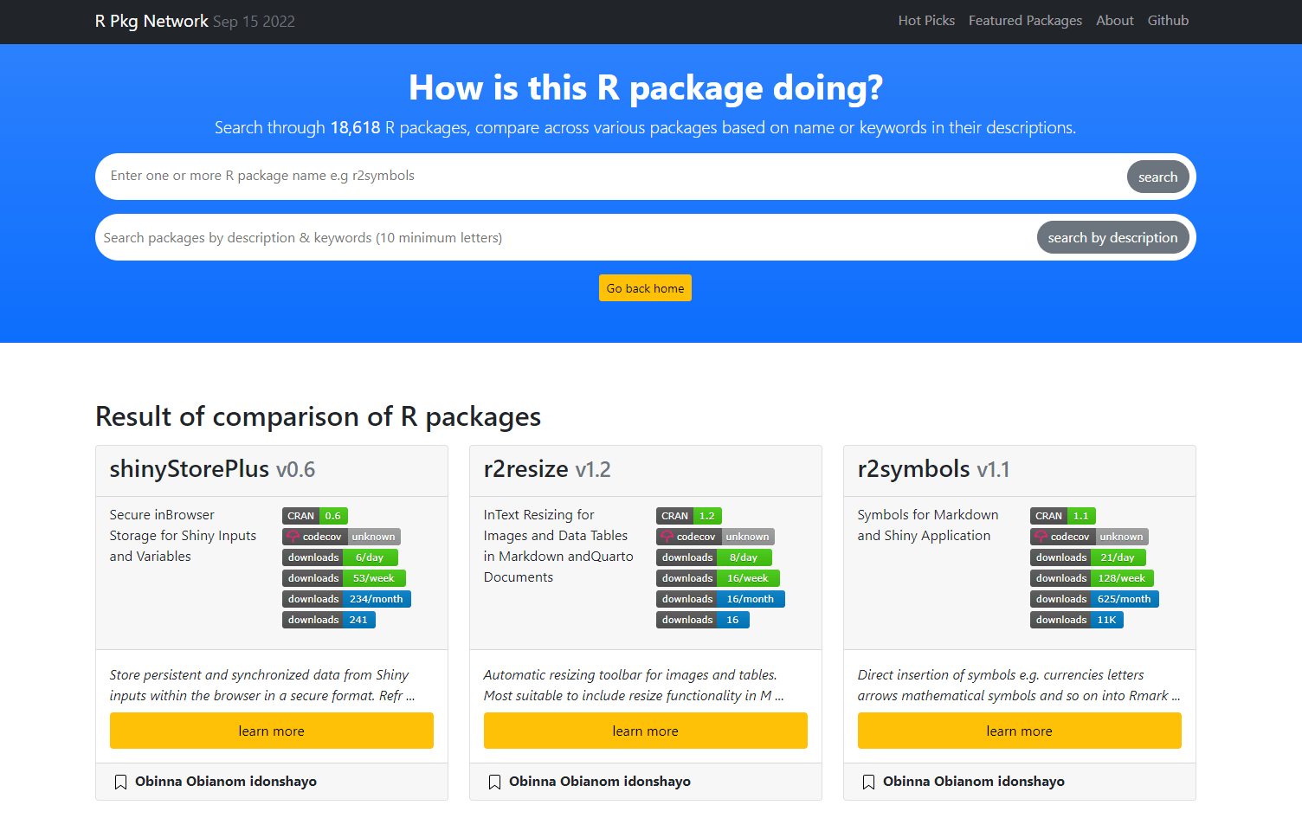The width and height of the screenshot is (1302, 818).
Task: Click the bookmark icon under r2symbols
Action: tap(868, 782)
